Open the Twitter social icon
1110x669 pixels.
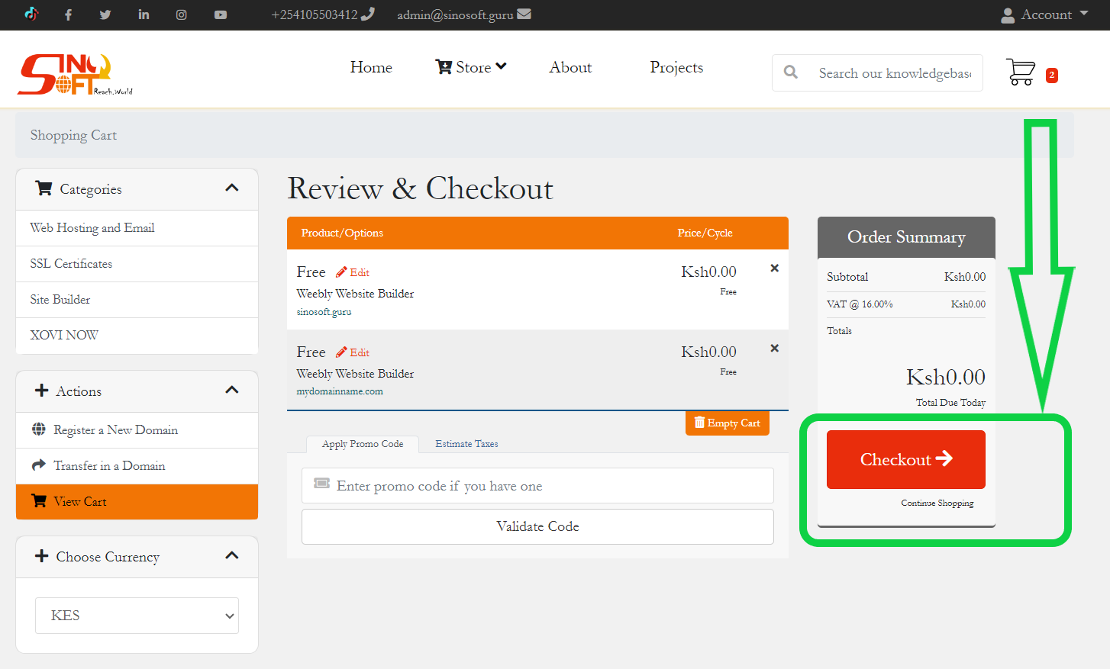coord(105,14)
